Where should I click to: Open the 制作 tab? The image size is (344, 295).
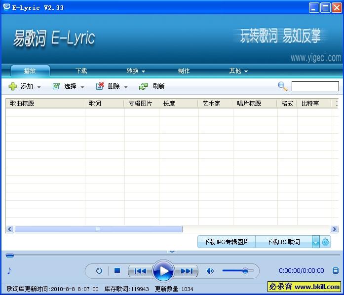(x=184, y=71)
